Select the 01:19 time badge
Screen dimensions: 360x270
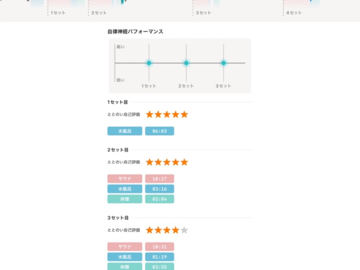(x=159, y=257)
